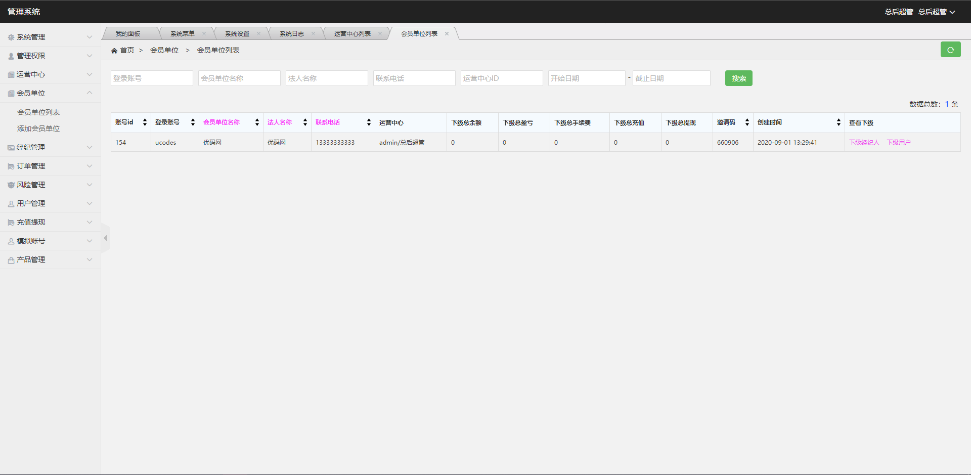Sort table by 创建时间 column arrows

[838, 122]
